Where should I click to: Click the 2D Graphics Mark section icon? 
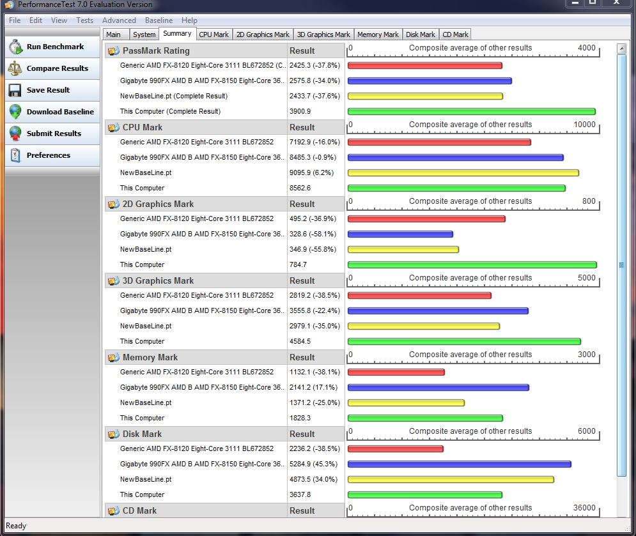pyautogui.click(x=114, y=204)
